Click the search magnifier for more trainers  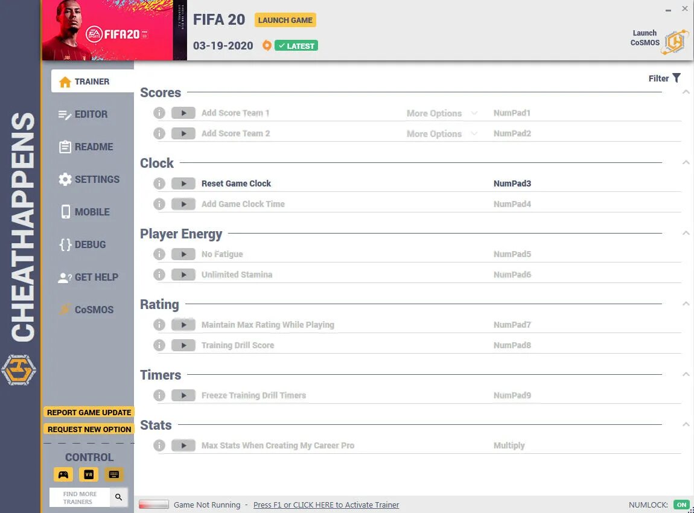[x=119, y=497]
